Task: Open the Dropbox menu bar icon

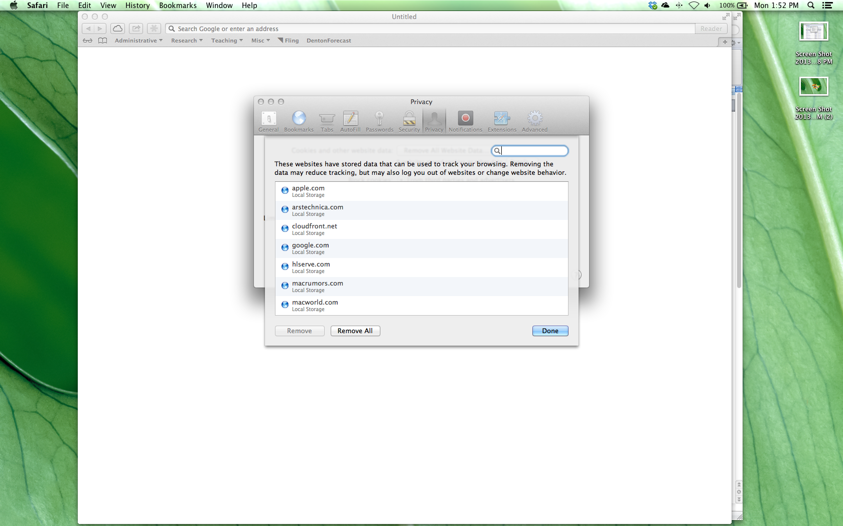Action: tap(652, 6)
